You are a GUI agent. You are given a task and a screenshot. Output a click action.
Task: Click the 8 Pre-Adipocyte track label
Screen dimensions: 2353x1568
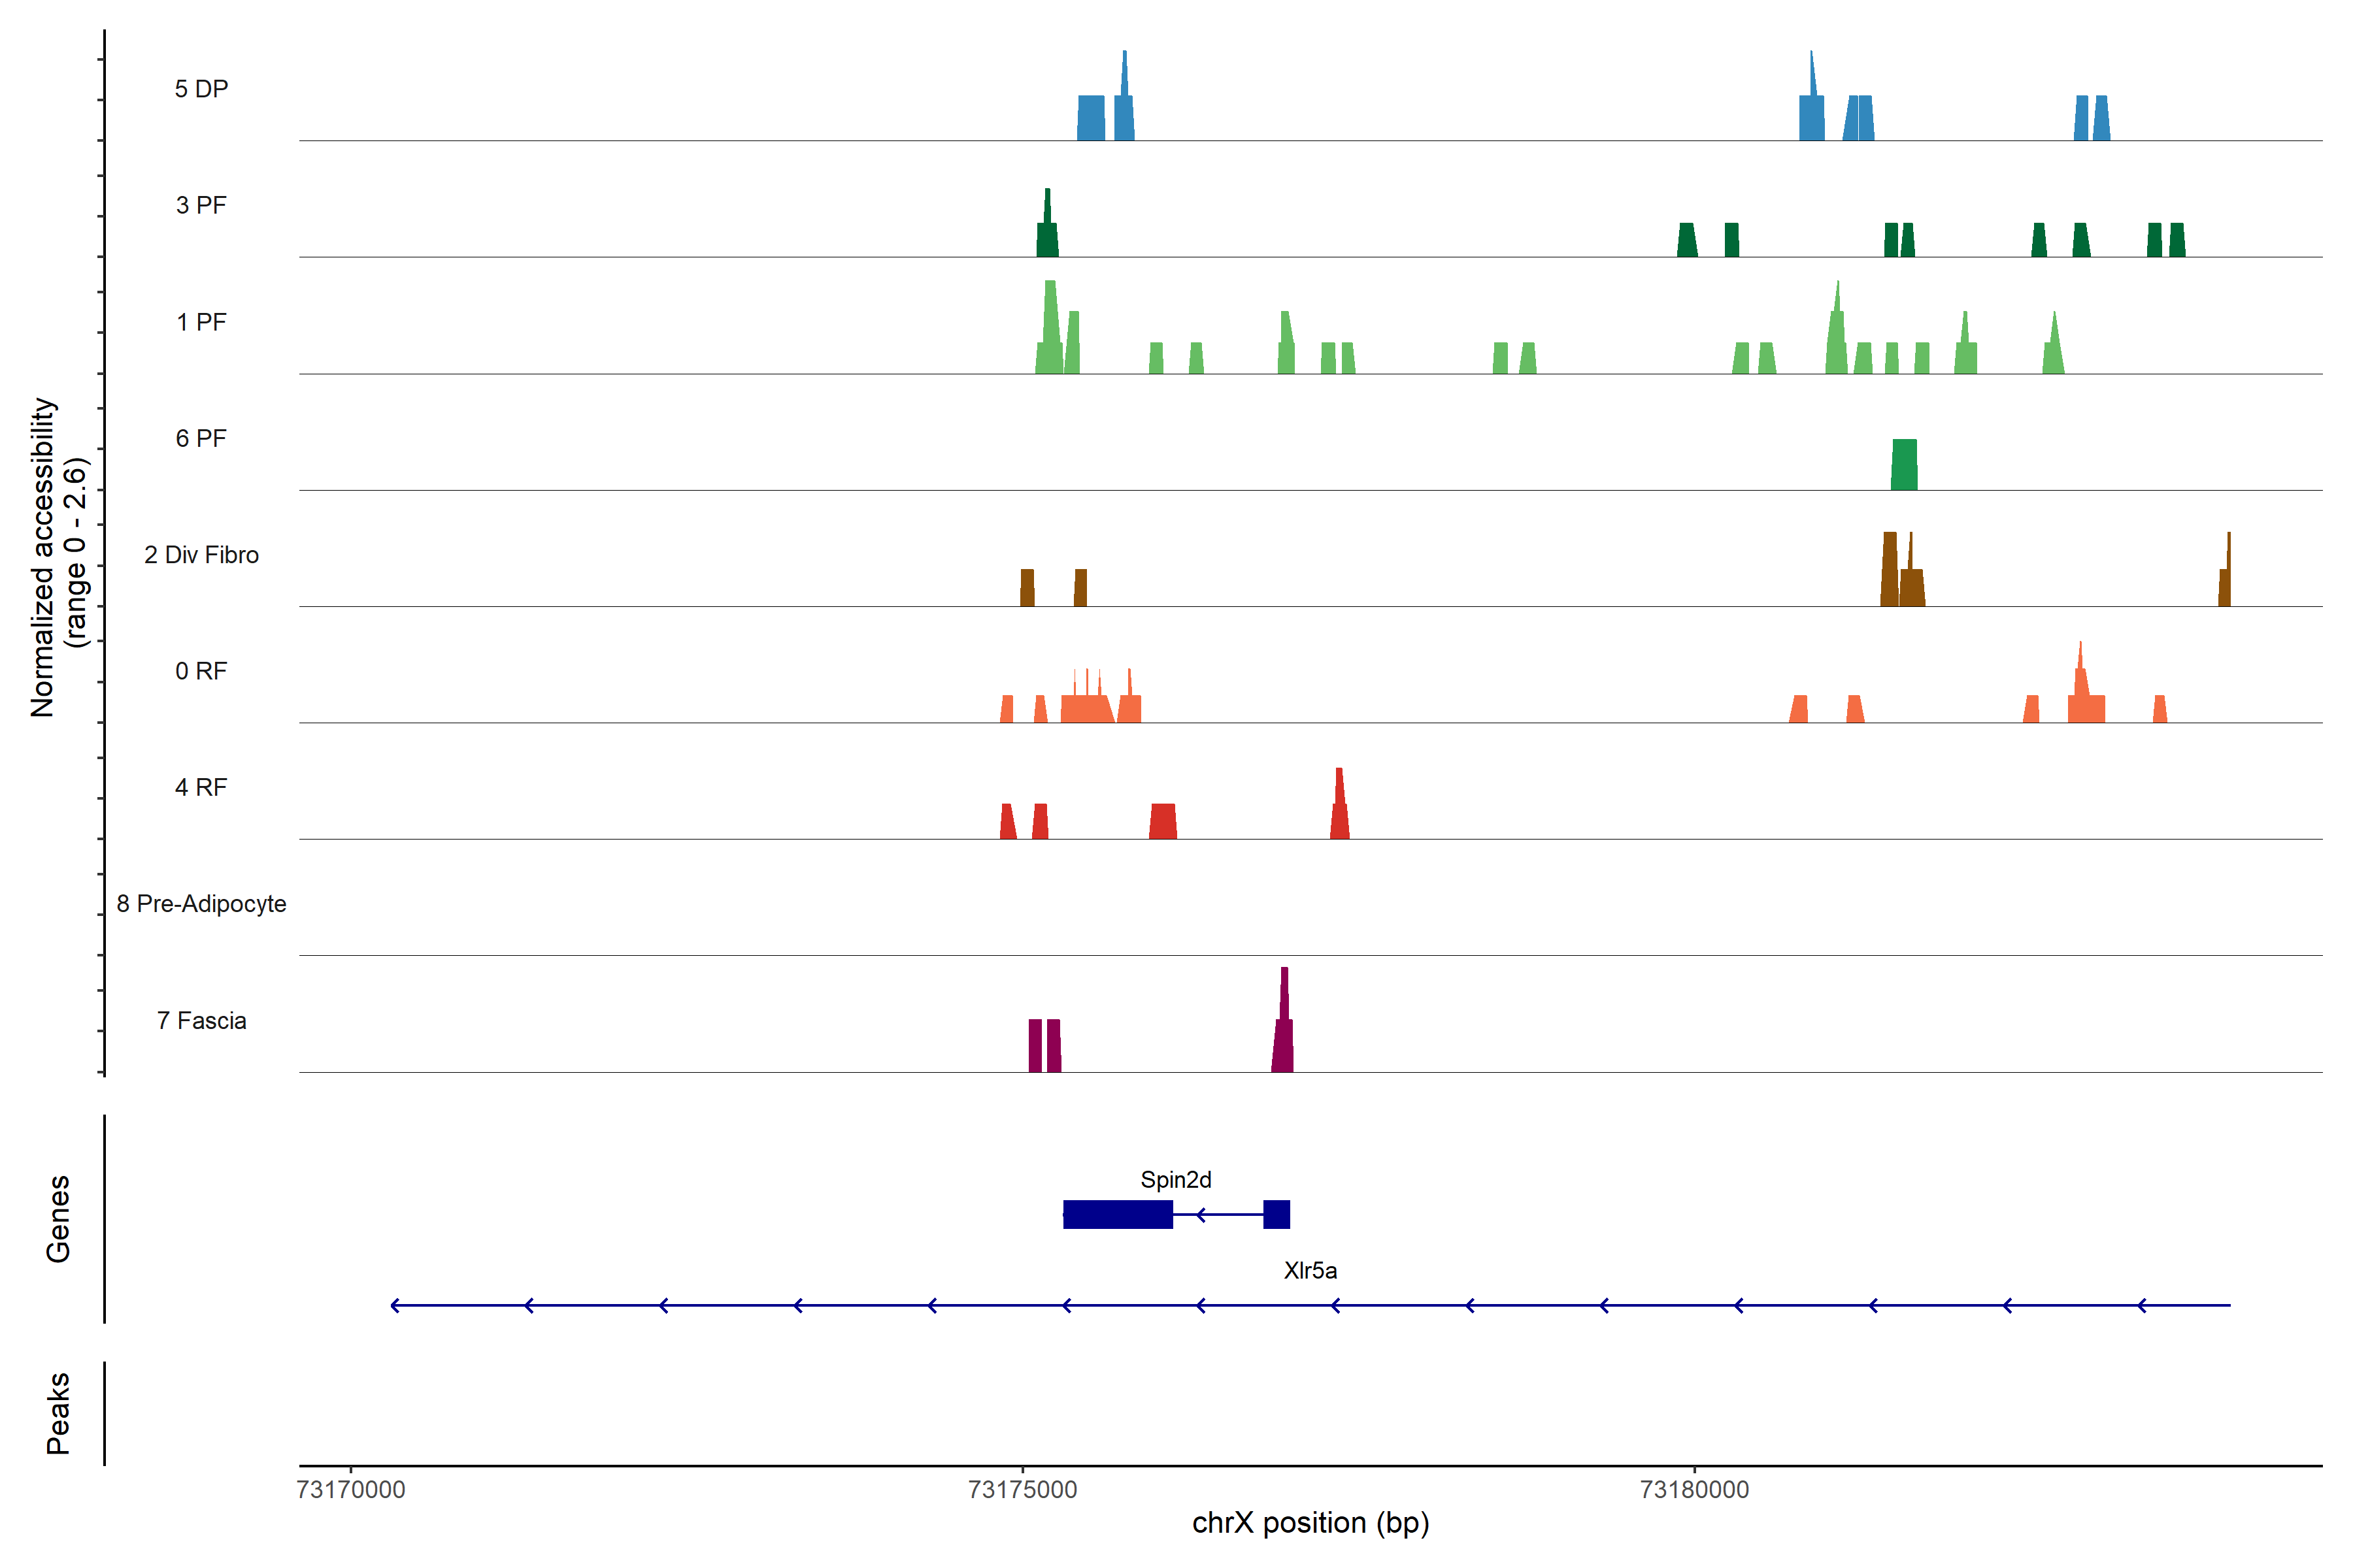click(201, 904)
